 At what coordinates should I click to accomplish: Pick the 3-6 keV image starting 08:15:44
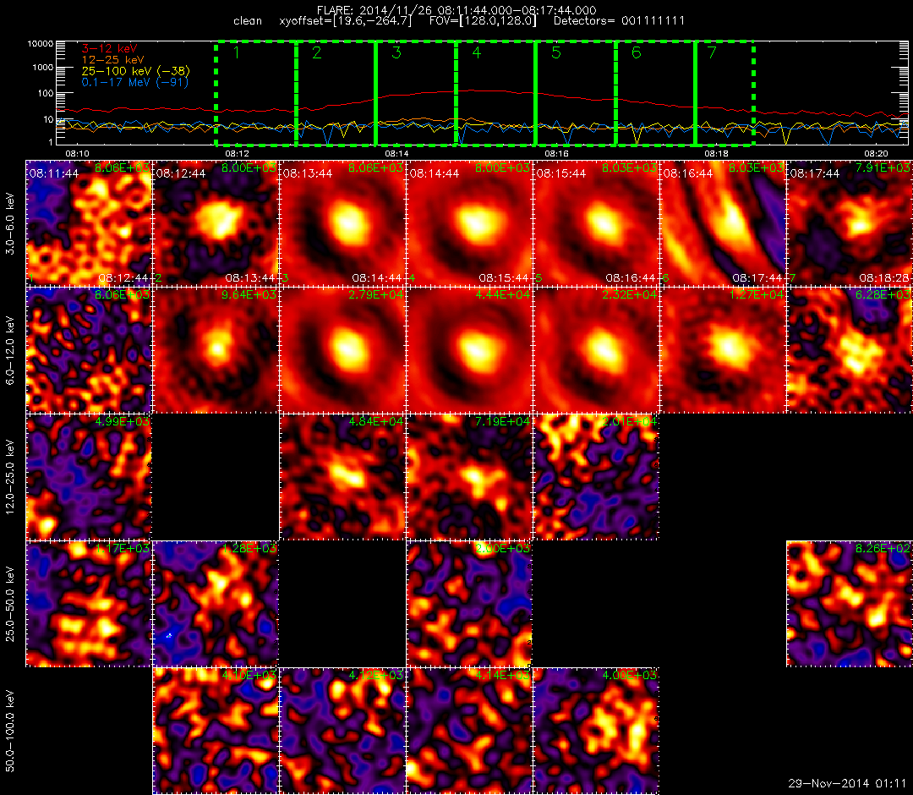(596, 223)
